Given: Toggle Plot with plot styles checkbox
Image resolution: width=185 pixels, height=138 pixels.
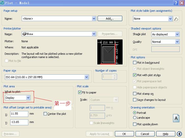Looking at the screenshot, I should click(x=135, y=75).
